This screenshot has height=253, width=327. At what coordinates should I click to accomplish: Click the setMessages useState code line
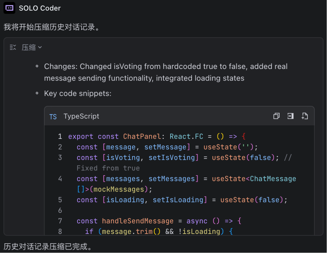tap(187, 179)
